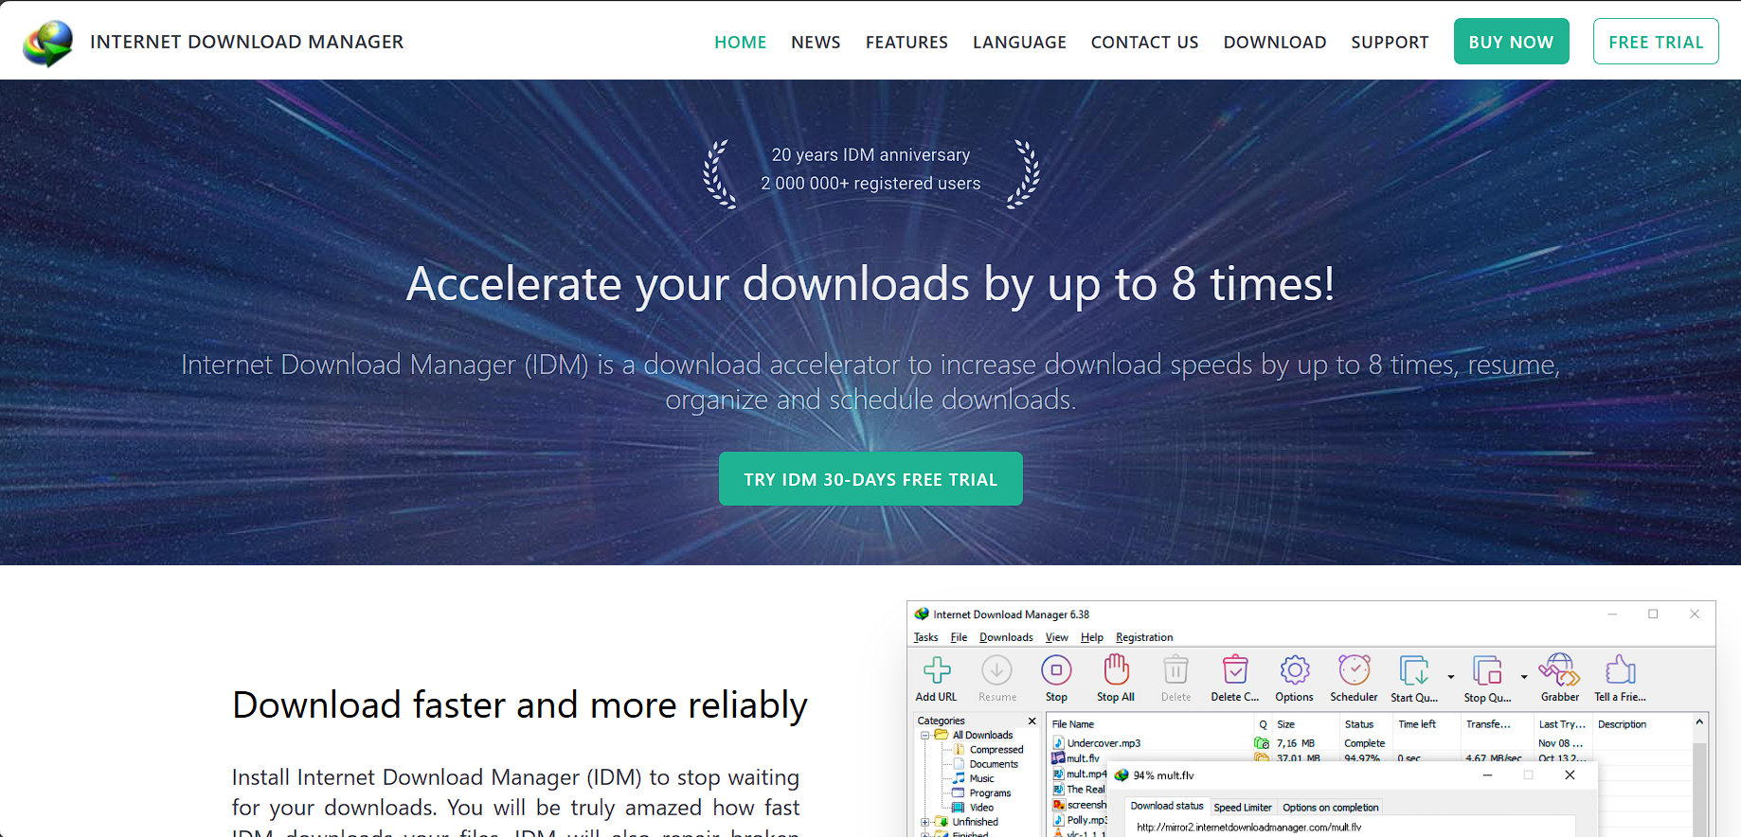Click the greyed Delete trash icon
This screenshot has width=1741, height=837.
coord(1176,670)
